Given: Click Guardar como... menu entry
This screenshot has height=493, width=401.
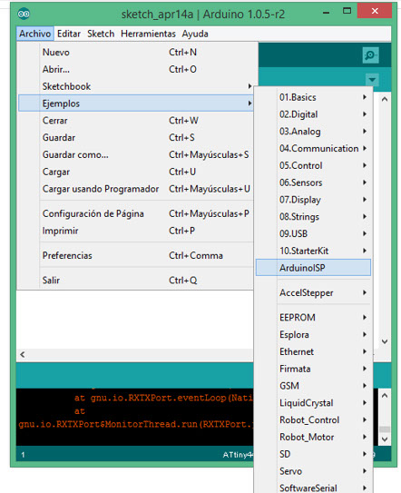Looking at the screenshot, I should [136, 154].
